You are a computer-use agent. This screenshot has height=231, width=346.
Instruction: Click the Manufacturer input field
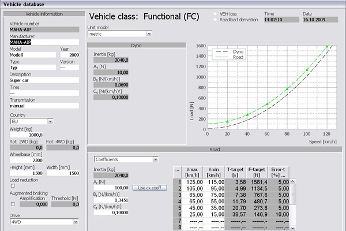pos(44,42)
